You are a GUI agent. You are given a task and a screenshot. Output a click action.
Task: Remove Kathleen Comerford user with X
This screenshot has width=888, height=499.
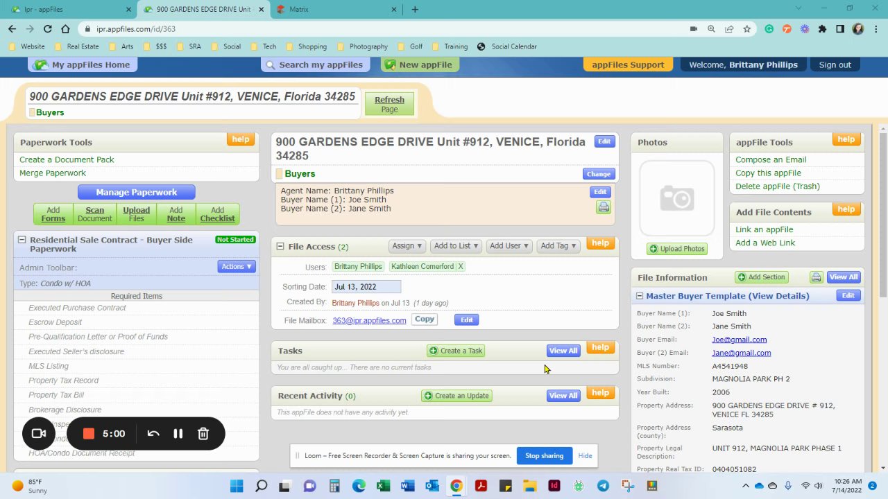click(460, 266)
